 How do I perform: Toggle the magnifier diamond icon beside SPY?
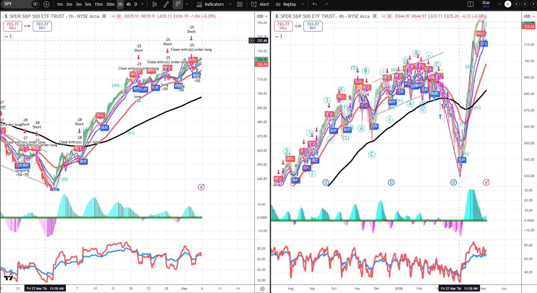pos(35,4)
